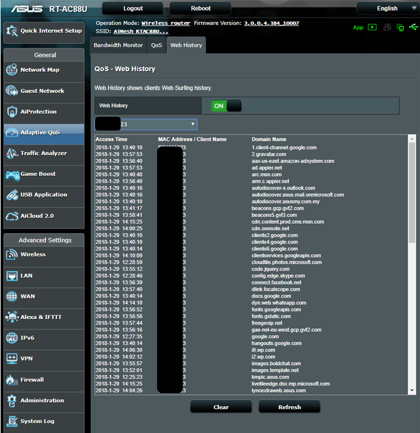This screenshot has height=433, width=420.
Task: Open client selection dropdown ending in 23
Action: pyautogui.click(x=146, y=124)
